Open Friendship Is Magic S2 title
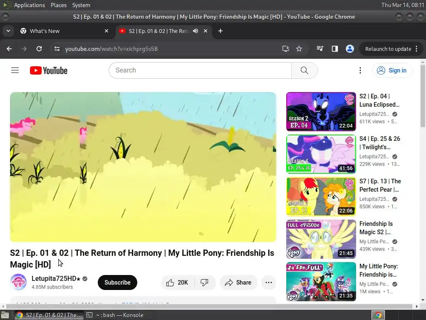The width and height of the screenshot is (426, 320). pos(376,228)
